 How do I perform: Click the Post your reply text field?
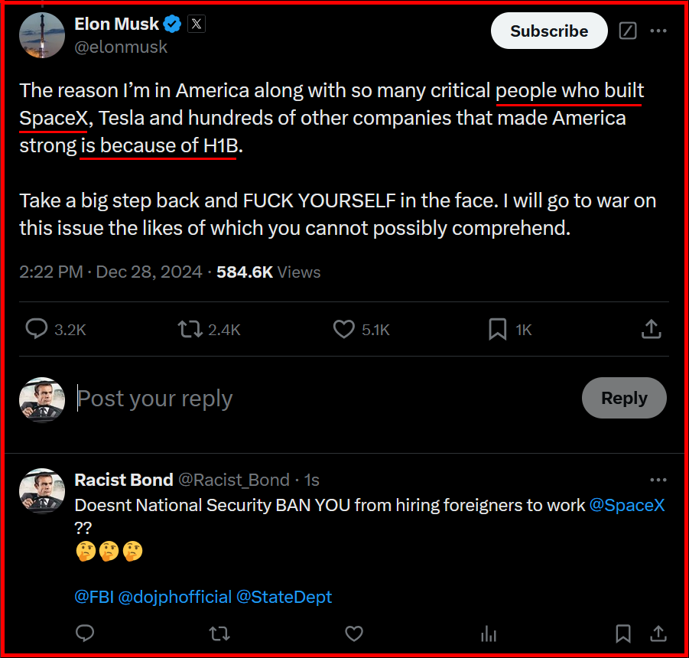[306, 399]
